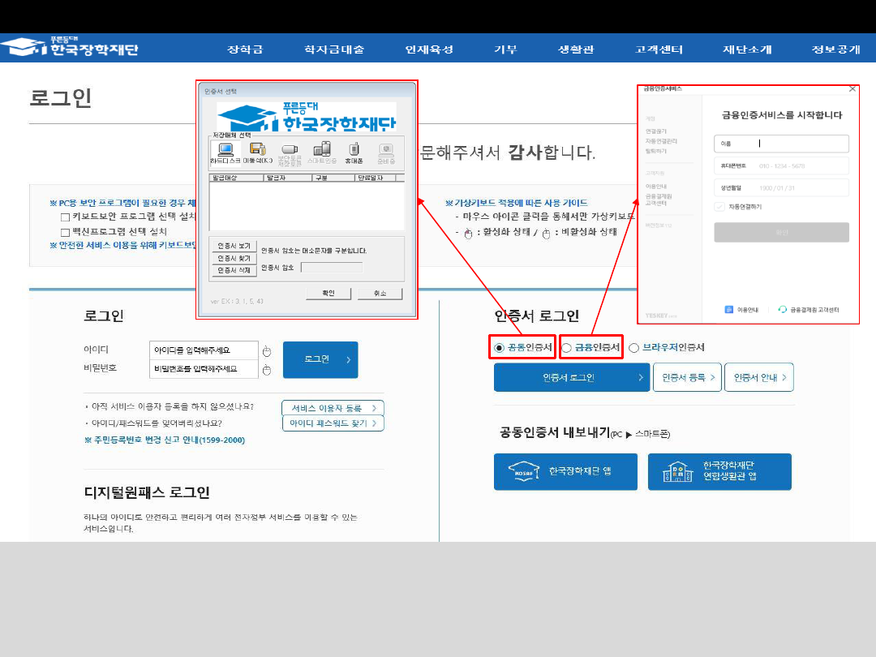
Task: Click 발급자 column header
Action: tap(288, 178)
